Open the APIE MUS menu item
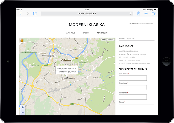174x123 pixels. click(x=71, y=33)
